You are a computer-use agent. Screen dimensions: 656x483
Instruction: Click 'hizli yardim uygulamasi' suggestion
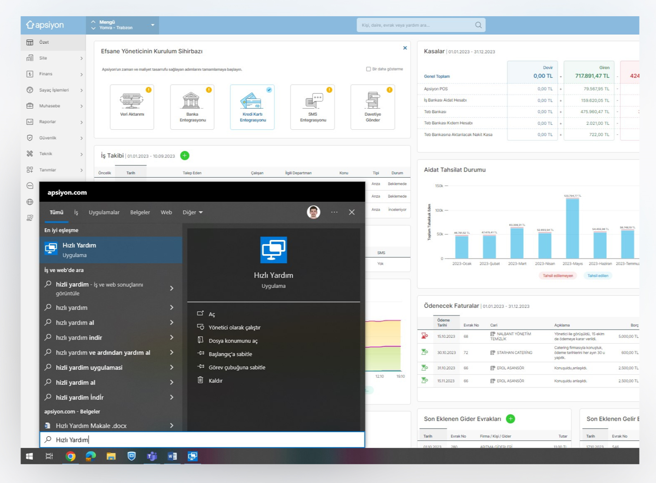coord(89,367)
